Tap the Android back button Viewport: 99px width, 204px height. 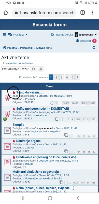pos(78,198)
